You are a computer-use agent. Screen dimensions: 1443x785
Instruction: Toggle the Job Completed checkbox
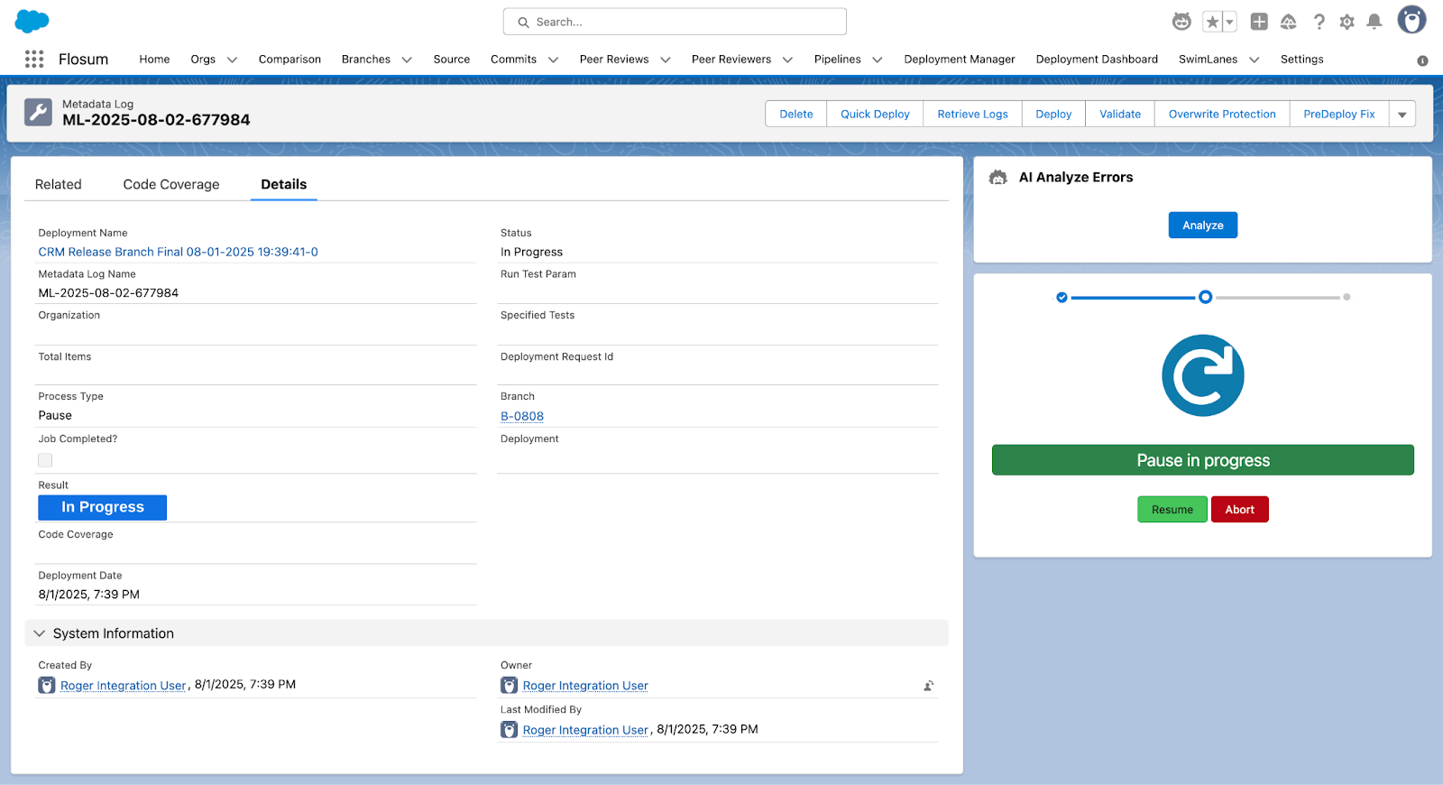point(45,460)
